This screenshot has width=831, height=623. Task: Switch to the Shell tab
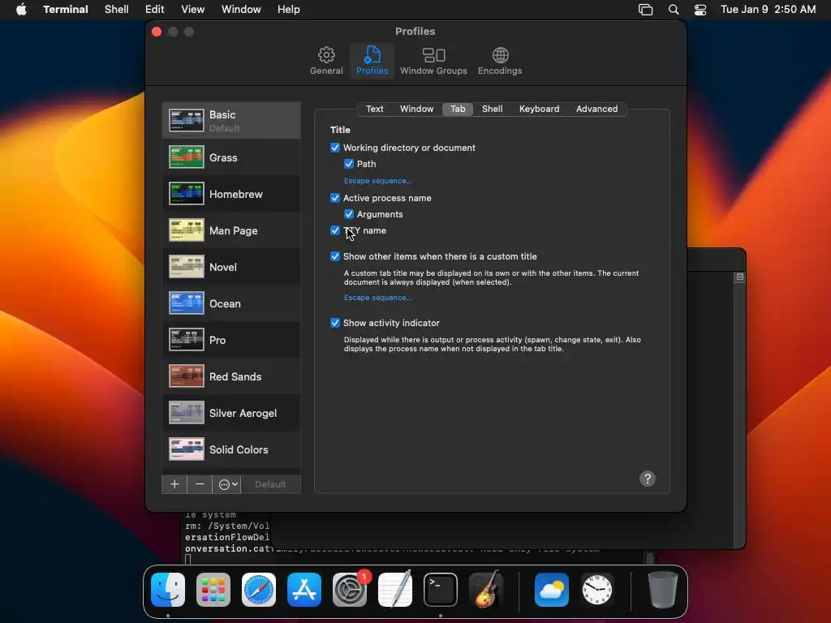coord(492,109)
